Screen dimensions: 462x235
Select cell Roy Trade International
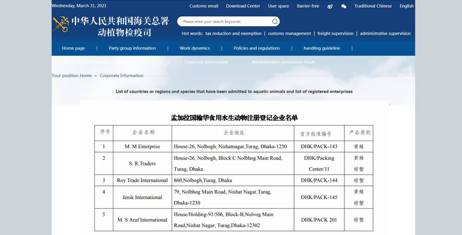coord(142,181)
